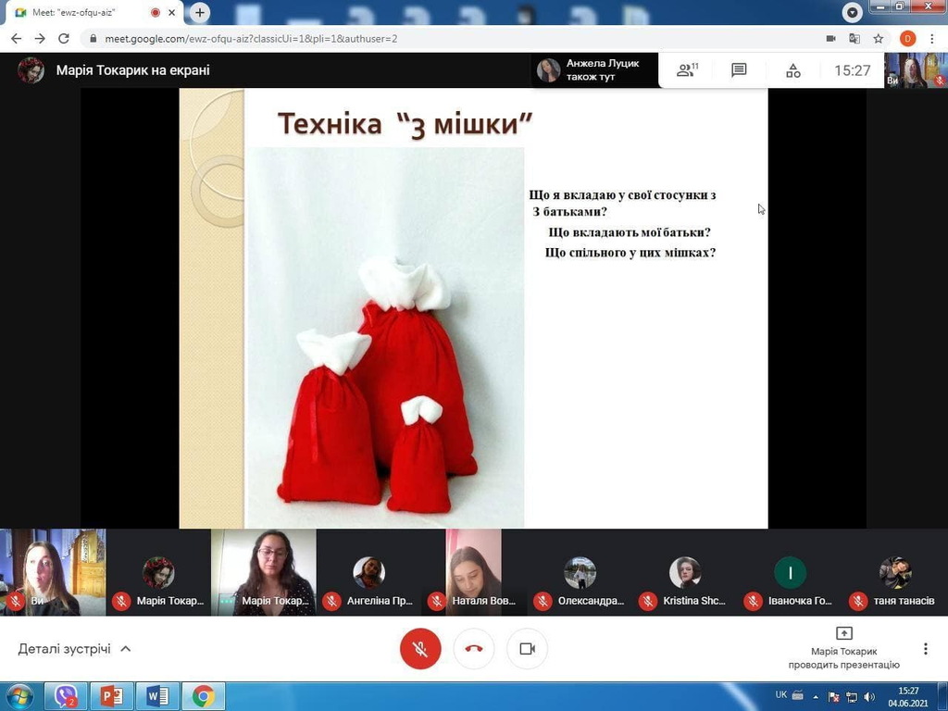Screen dimensions: 948x711
Task: Open Chrome's three-dot browser menu
Action: pyautogui.click(x=931, y=39)
